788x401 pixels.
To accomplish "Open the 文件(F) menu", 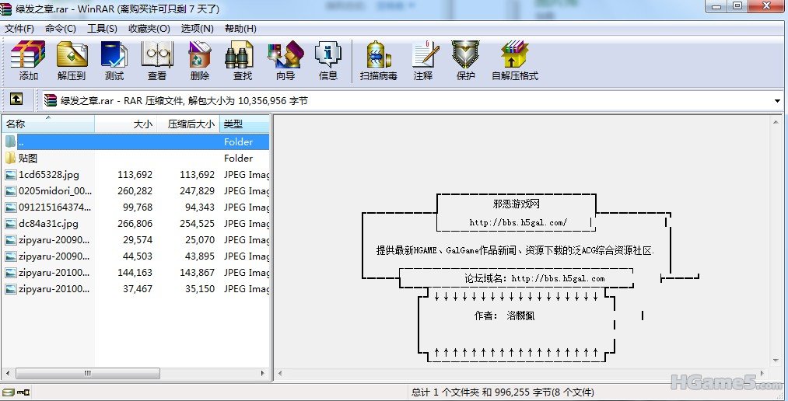I will [19, 29].
